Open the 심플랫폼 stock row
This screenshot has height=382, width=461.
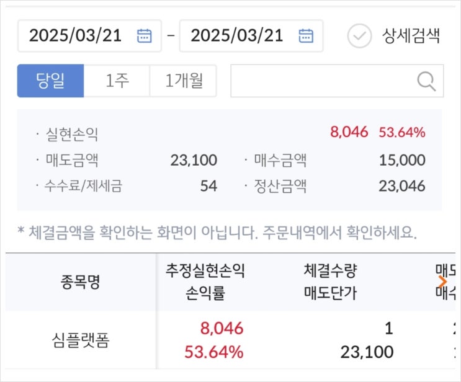pos(81,340)
